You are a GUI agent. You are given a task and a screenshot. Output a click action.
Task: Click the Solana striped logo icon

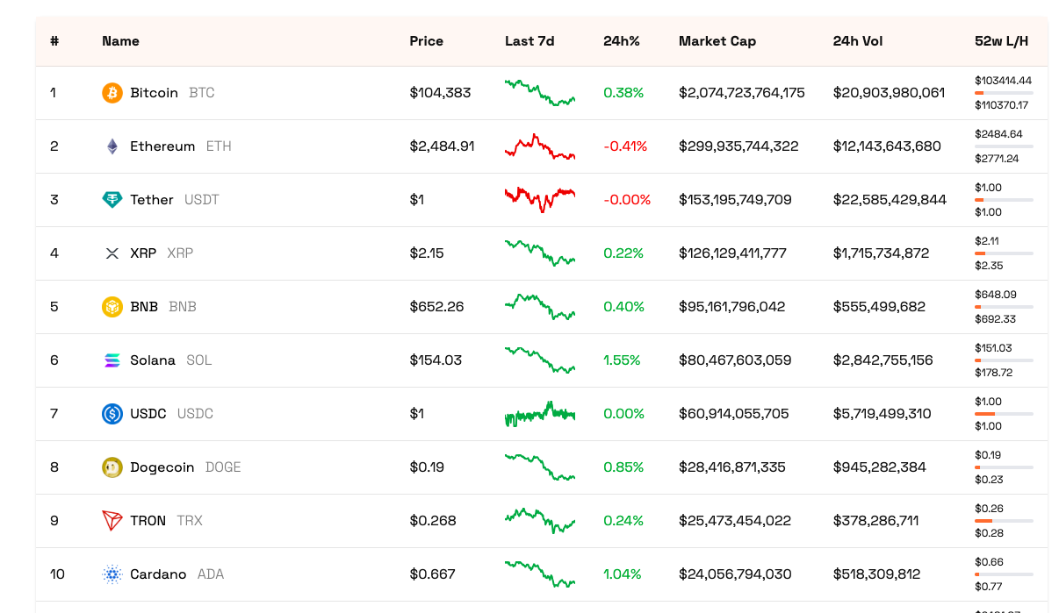pos(112,360)
